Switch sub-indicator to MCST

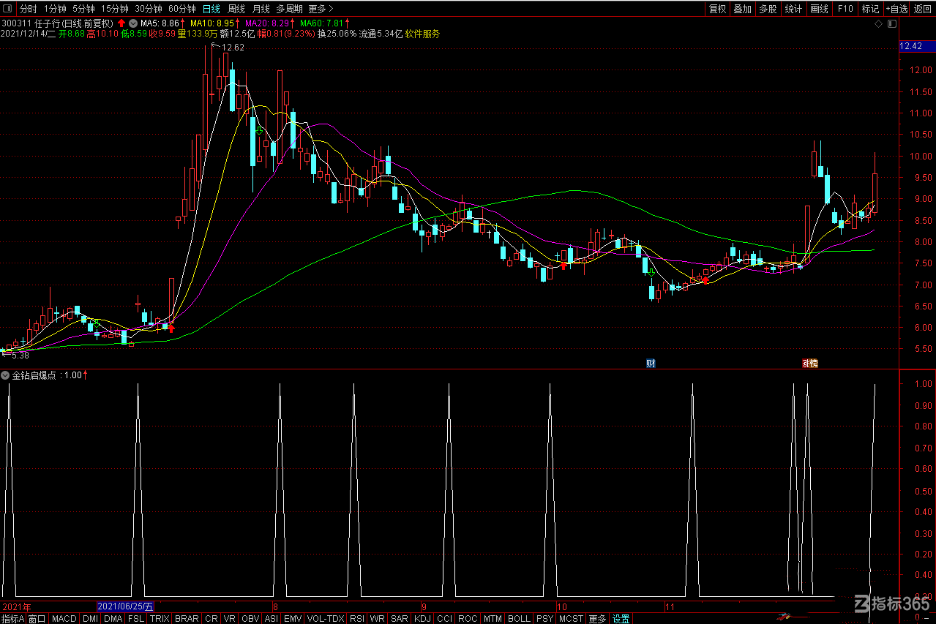572,618
